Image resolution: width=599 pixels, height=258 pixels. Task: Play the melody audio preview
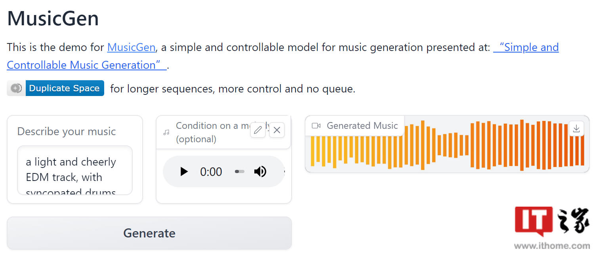[183, 171]
